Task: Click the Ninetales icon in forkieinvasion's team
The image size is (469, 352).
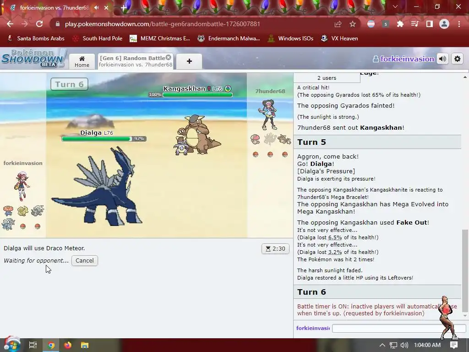Action: (x=23, y=211)
